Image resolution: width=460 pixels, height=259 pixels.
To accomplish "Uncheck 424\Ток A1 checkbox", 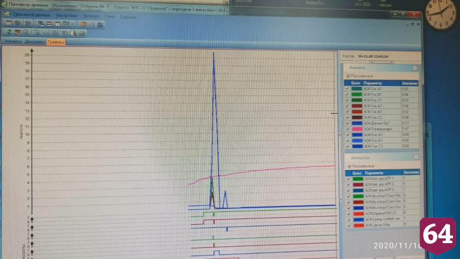I will click(347, 89).
